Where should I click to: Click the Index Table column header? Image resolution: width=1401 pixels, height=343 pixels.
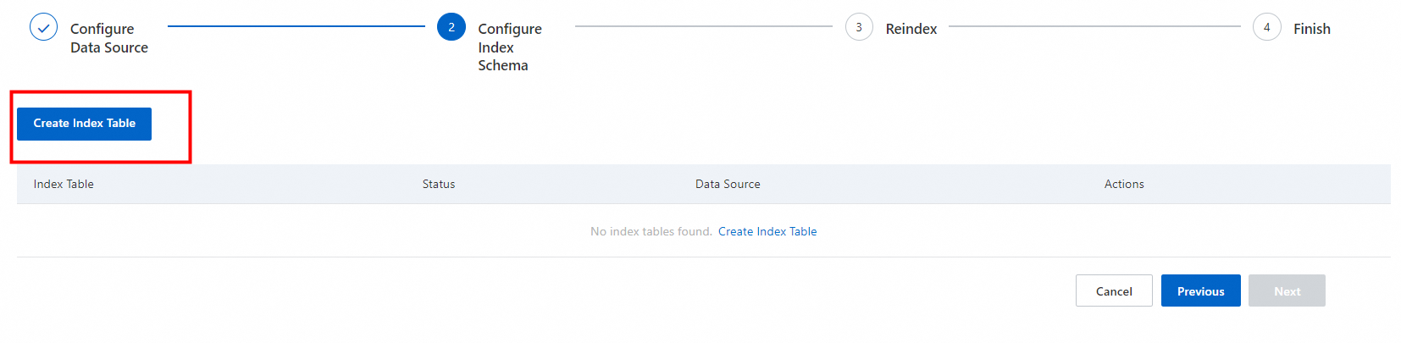(64, 184)
